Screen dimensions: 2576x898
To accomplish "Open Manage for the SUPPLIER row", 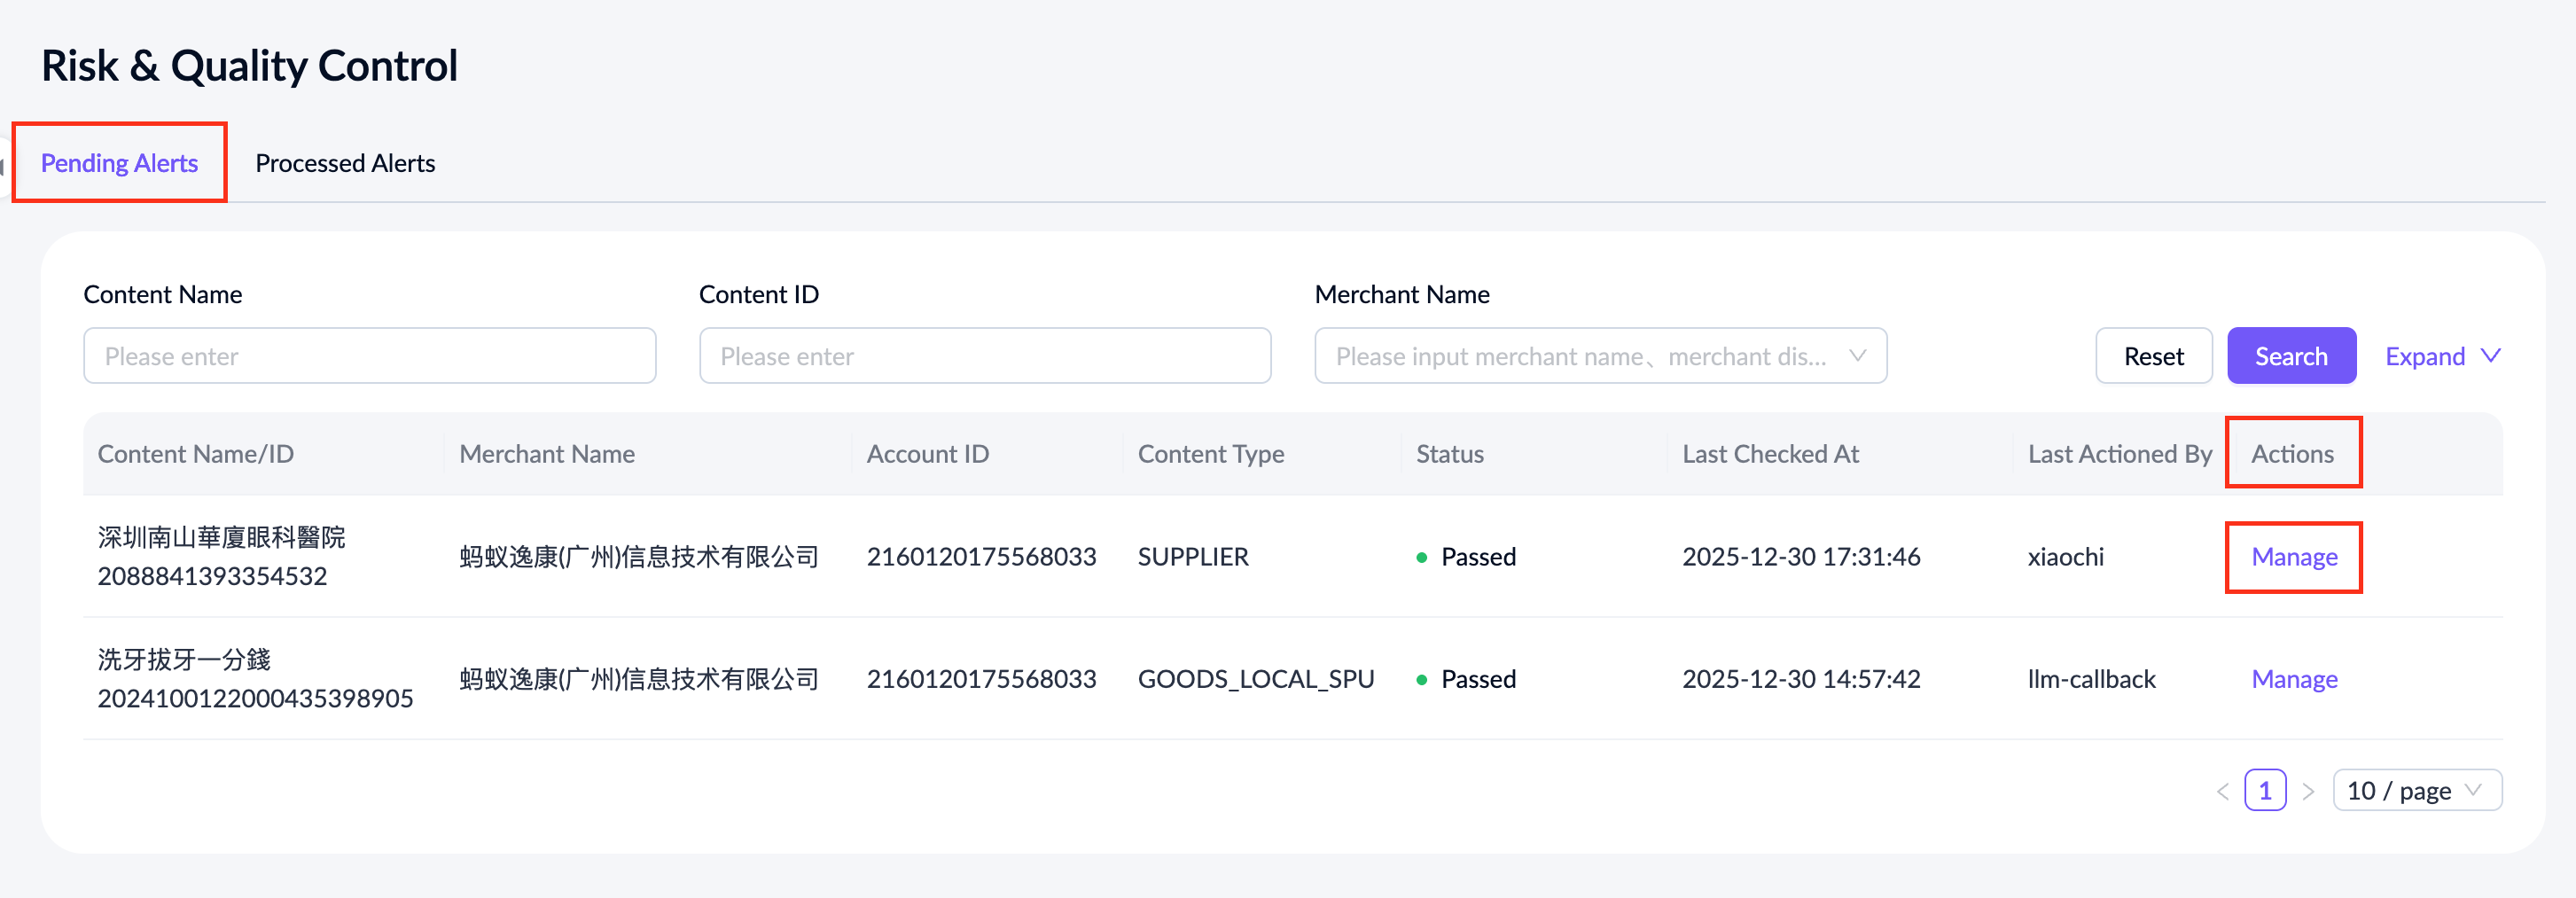I will pyautogui.click(x=2293, y=557).
